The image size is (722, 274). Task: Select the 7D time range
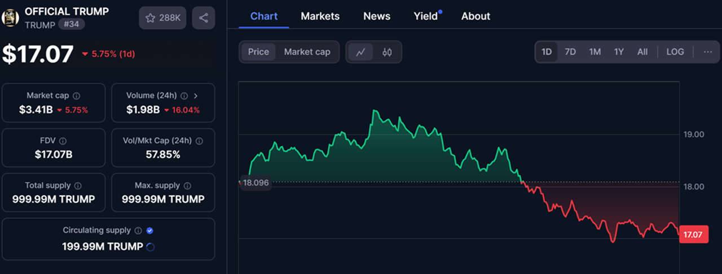[570, 52]
